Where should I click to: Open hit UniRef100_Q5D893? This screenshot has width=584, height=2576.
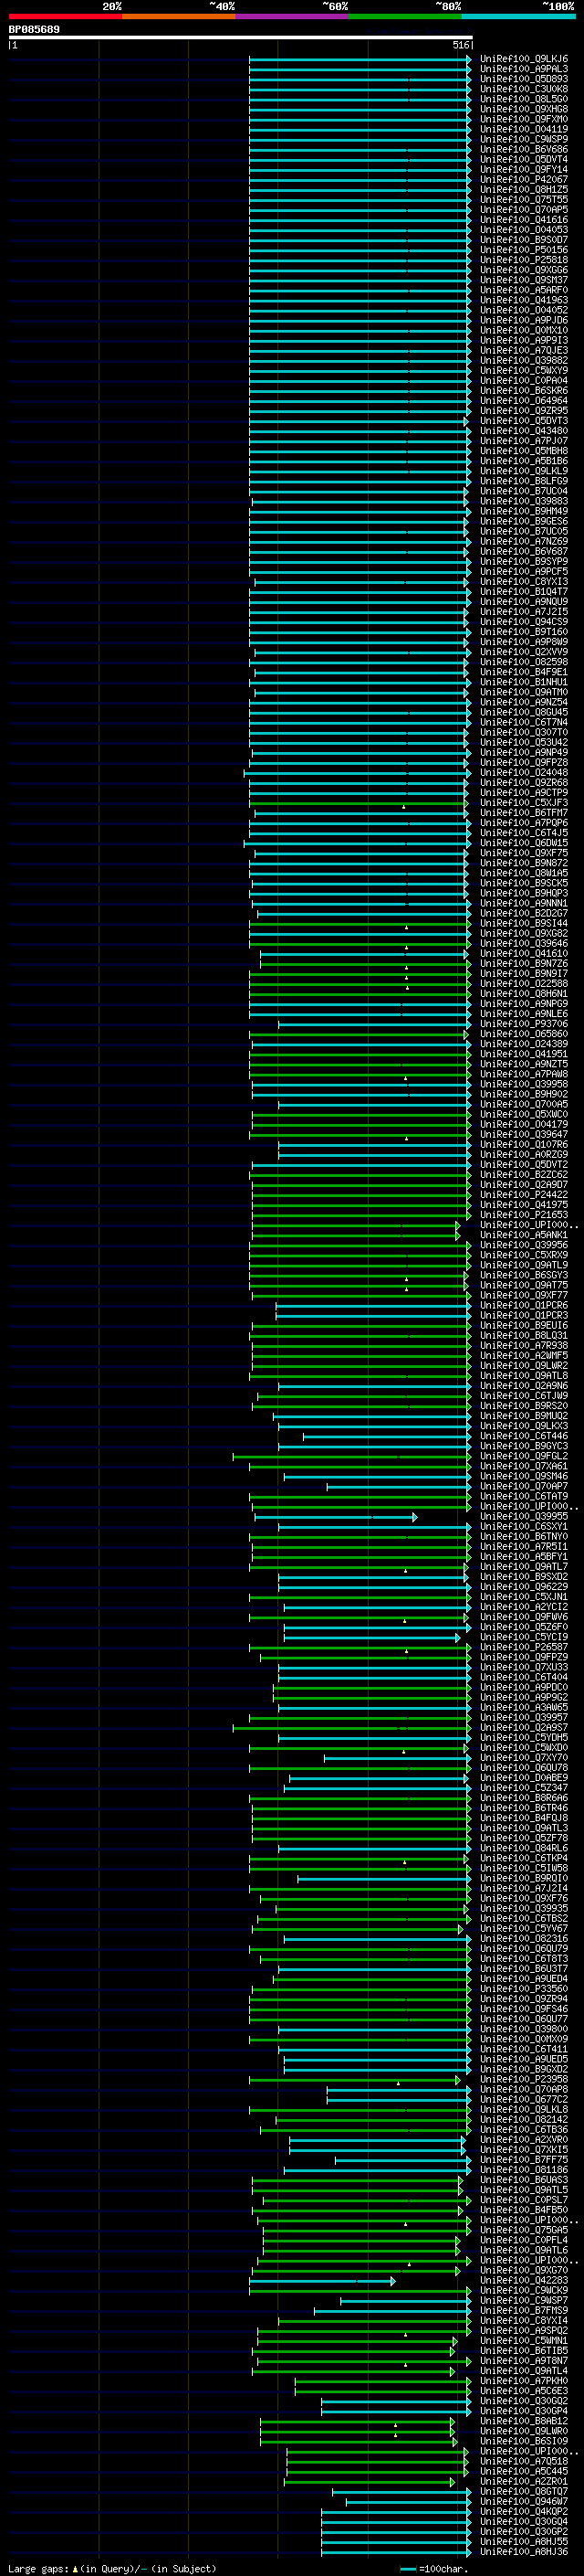click(524, 79)
